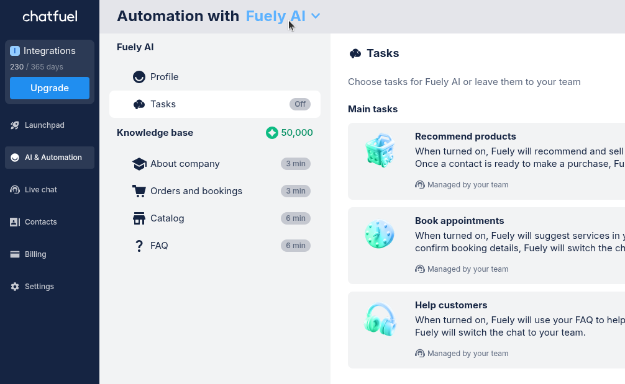
Task: Click the Upgrade button
Action: [50, 88]
